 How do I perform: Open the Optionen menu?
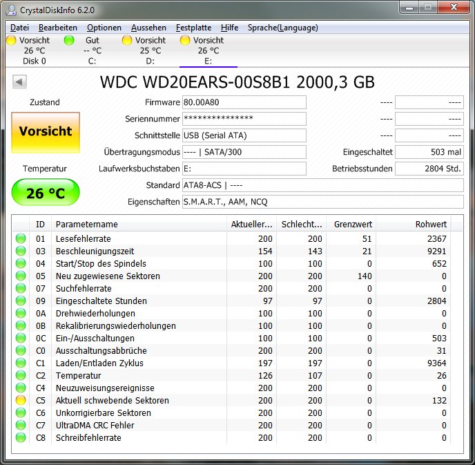tap(104, 28)
